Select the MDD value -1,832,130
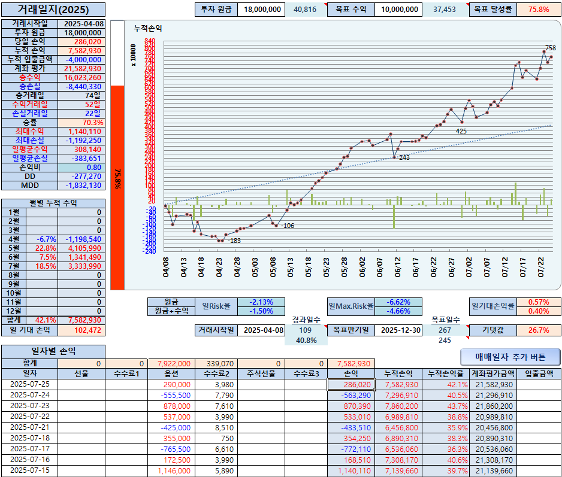The image size is (562, 477). coord(81,185)
